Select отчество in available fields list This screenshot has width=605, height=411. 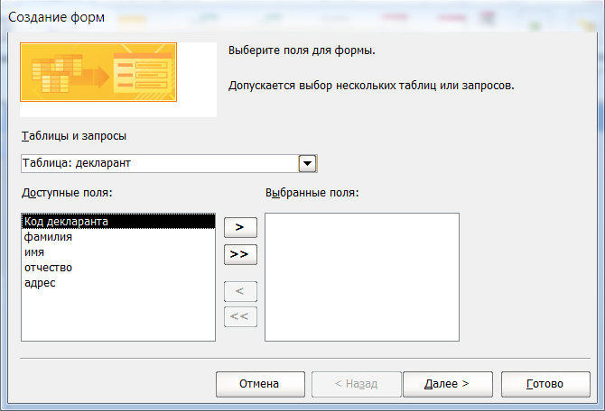pos(118,268)
